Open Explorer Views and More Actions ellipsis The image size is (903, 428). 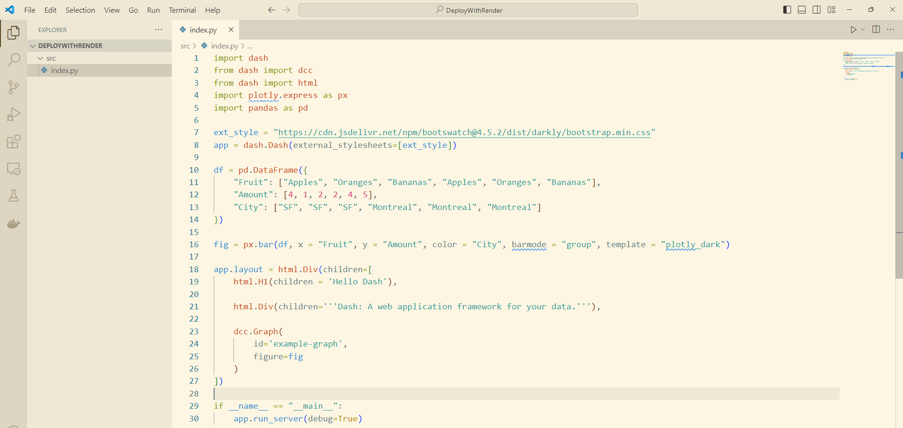pyautogui.click(x=159, y=30)
